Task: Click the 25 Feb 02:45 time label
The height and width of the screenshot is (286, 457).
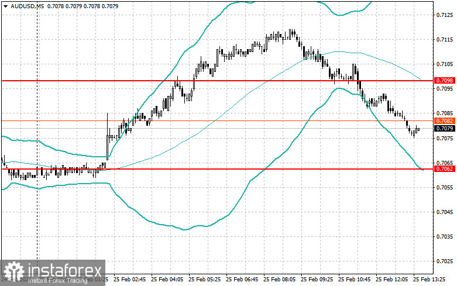Action: click(x=129, y=280)
